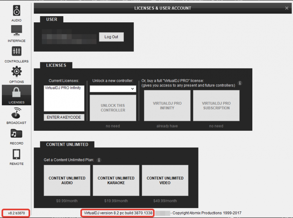293x218 pixels.
Task: Open the Audio settings speaker icon
Action: [x=16, y=11]
